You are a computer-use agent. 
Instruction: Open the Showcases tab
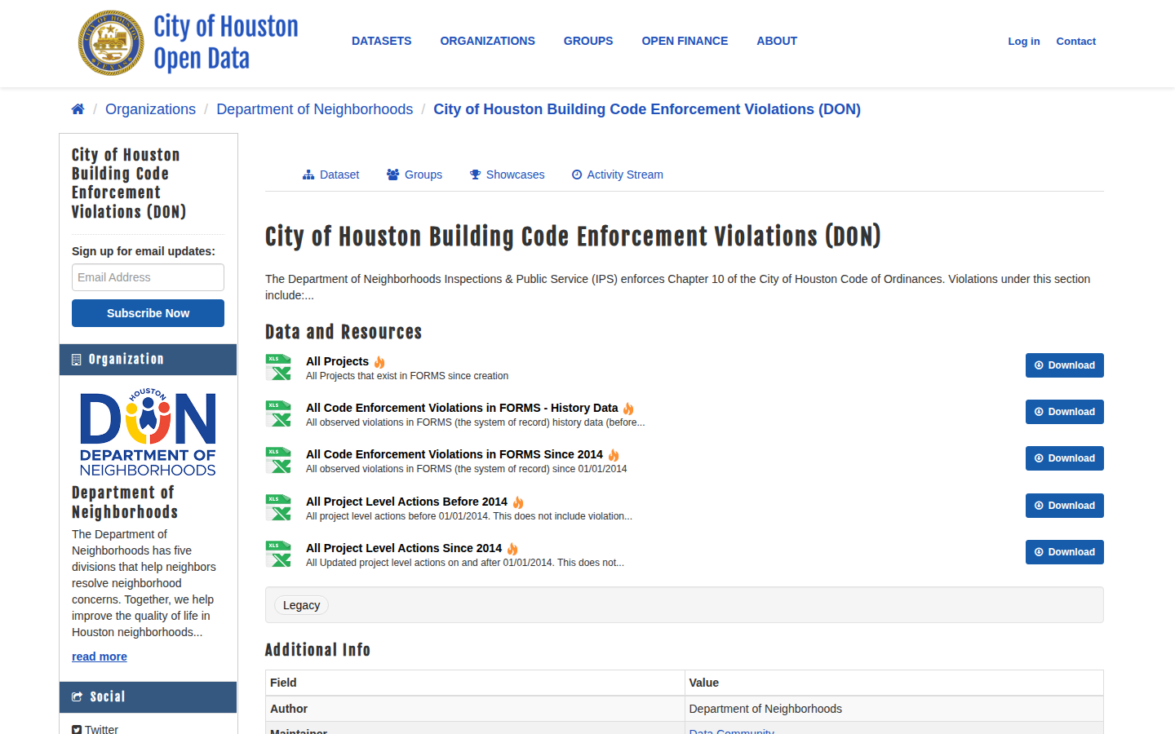(x=507, y=175)
